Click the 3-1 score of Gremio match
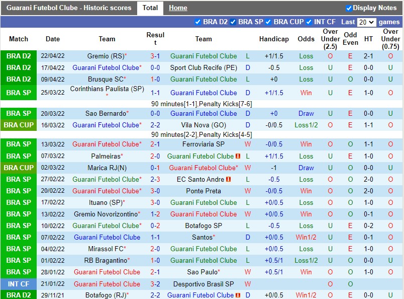Viewport: 404px width, 299px height. point(155,56)
